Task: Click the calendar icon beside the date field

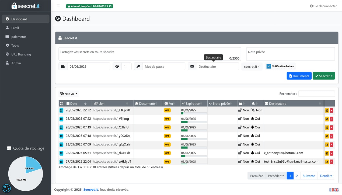Action: [63, 66]
